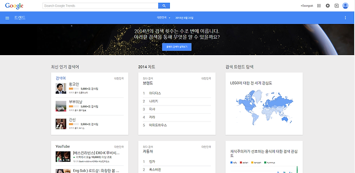Open the 자동차 chart heading
This screenshot has height=173, width=355.
(148, 152)
